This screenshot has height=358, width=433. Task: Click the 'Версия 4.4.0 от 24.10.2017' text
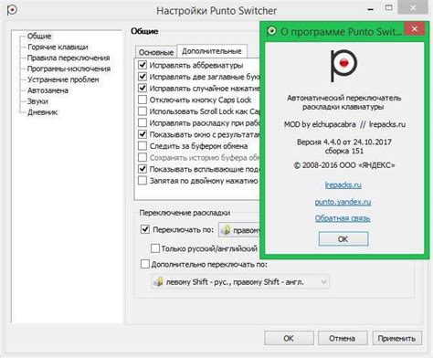tap(344, 142)
